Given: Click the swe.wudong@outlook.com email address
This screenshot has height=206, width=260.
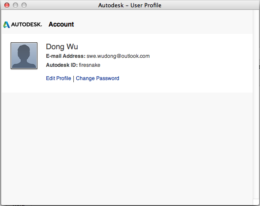Looking at the screenshot, I should coord(118,56).
